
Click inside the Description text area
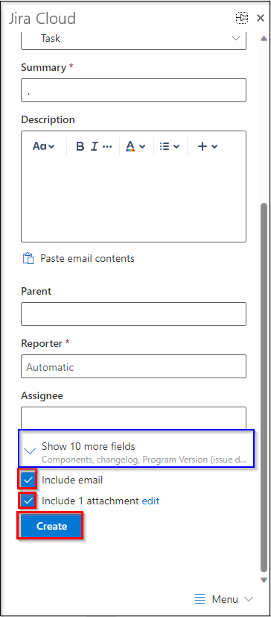[133, 198]
